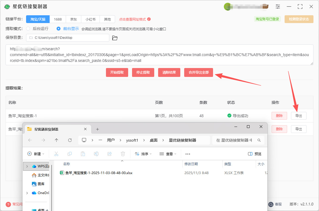Select the 后台运行 radio option
The height and width of the screenshot is (211, 319).
(x=28, y=29)
